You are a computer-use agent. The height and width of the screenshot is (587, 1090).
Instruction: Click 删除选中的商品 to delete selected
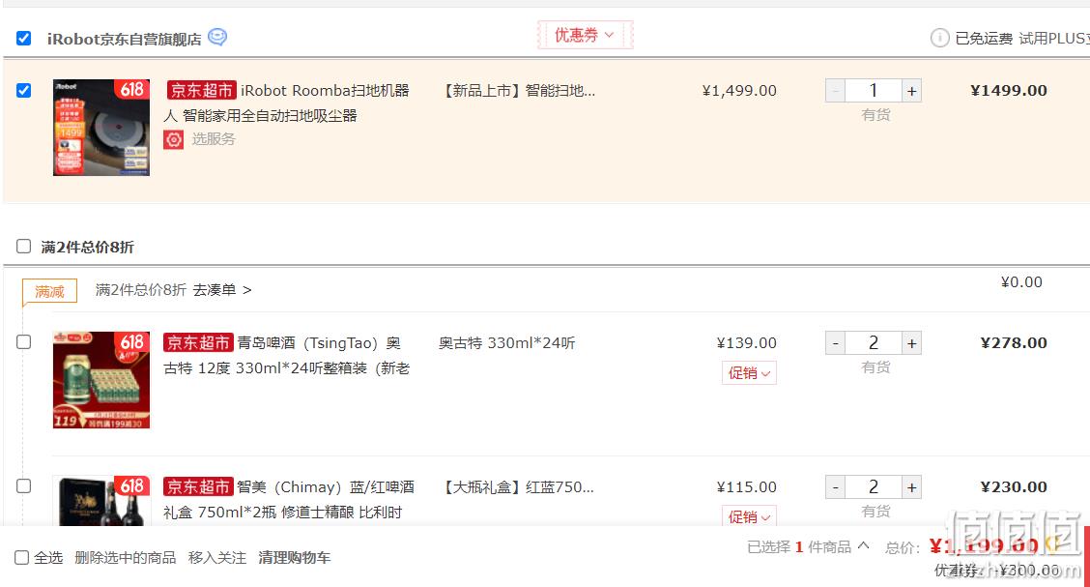[126, 558]
